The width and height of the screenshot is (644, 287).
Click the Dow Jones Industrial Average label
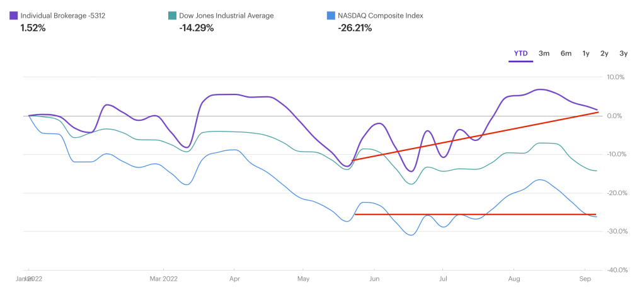pyautogui.click(x=227, y=15)
